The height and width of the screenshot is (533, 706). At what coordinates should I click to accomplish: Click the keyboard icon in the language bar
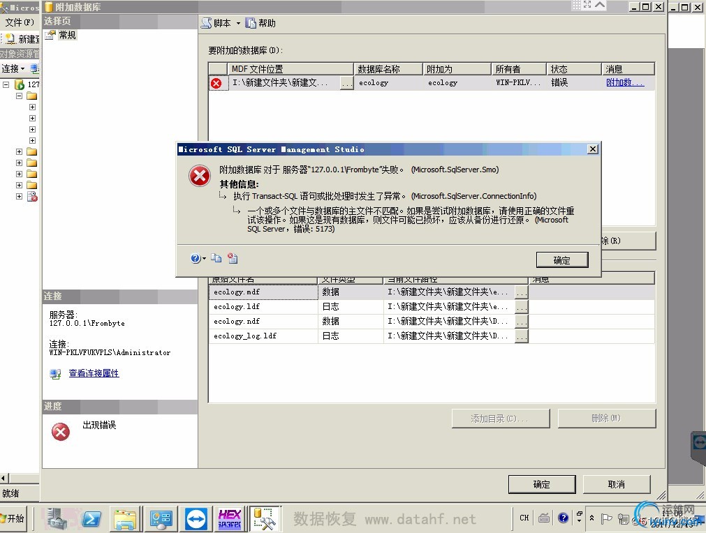(544, 518)
